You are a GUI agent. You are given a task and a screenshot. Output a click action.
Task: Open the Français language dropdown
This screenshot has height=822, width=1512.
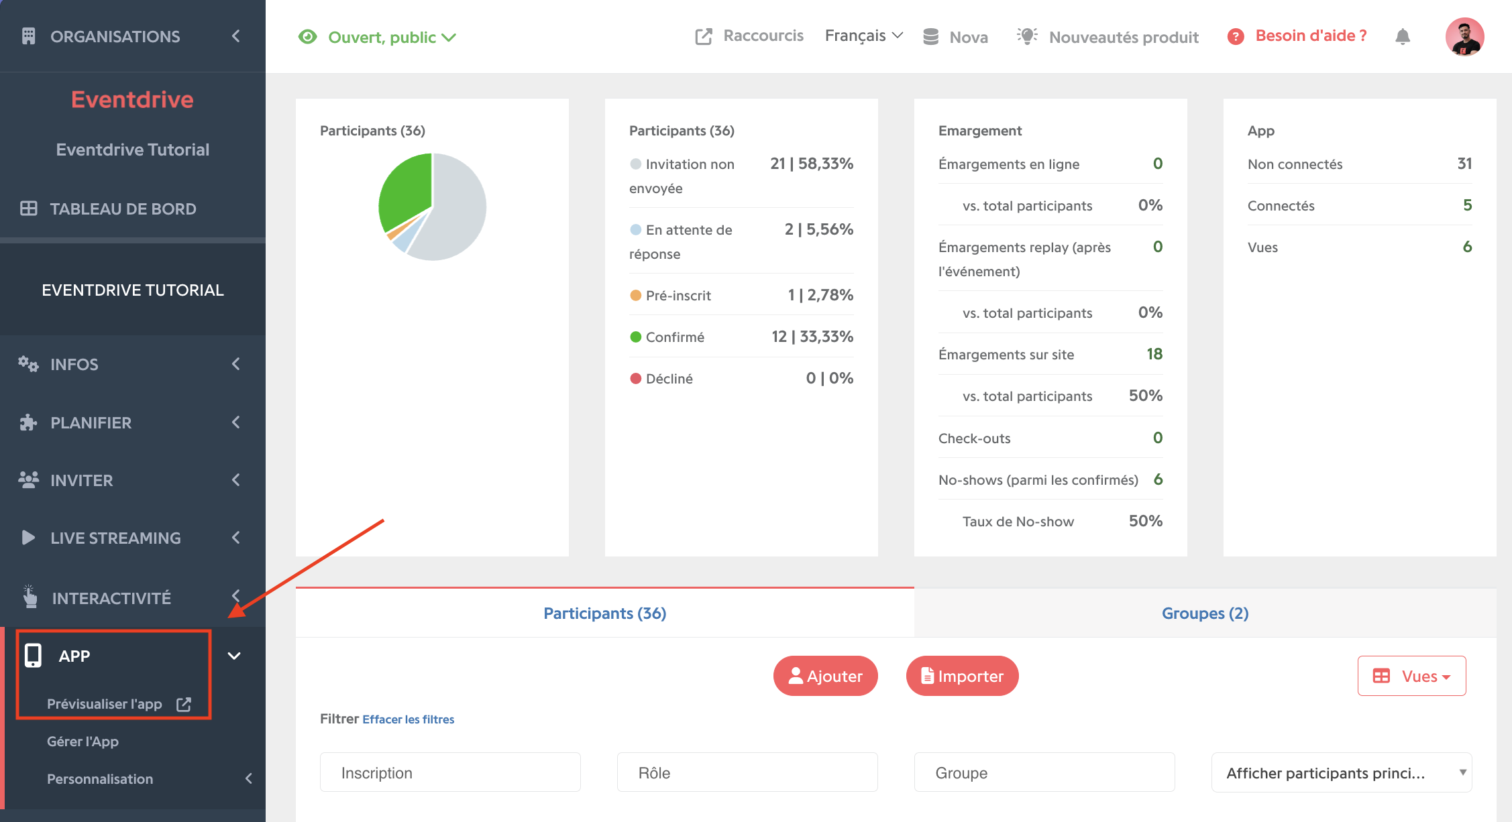coord(864,36)
